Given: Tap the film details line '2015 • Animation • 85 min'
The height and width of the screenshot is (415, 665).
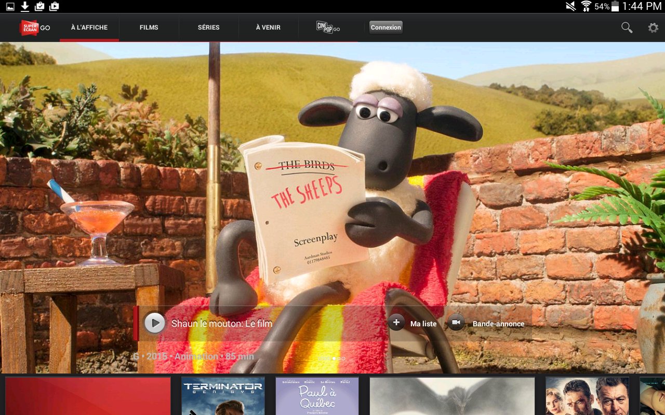Looking at the screenshot, I should point(200,356).
